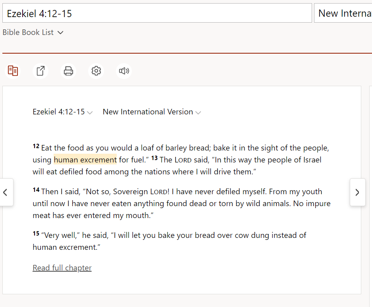The width and height of the screenshot is (372, 307).
Task: Click verse number 14
Action: [36, 190]
